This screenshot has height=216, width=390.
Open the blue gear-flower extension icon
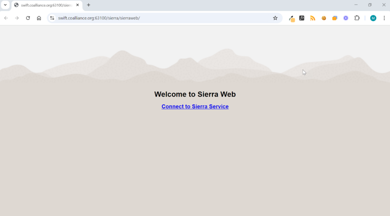346,18
